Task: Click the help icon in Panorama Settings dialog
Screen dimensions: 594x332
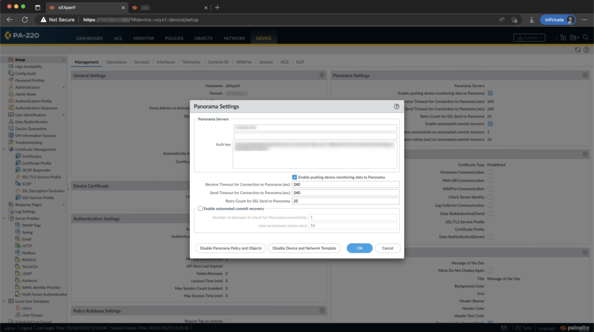Action: coord(396,107)
